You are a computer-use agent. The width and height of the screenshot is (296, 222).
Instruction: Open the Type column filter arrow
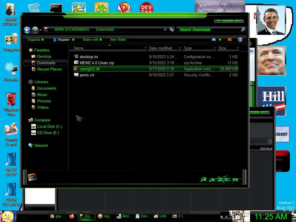click(214, 48)
